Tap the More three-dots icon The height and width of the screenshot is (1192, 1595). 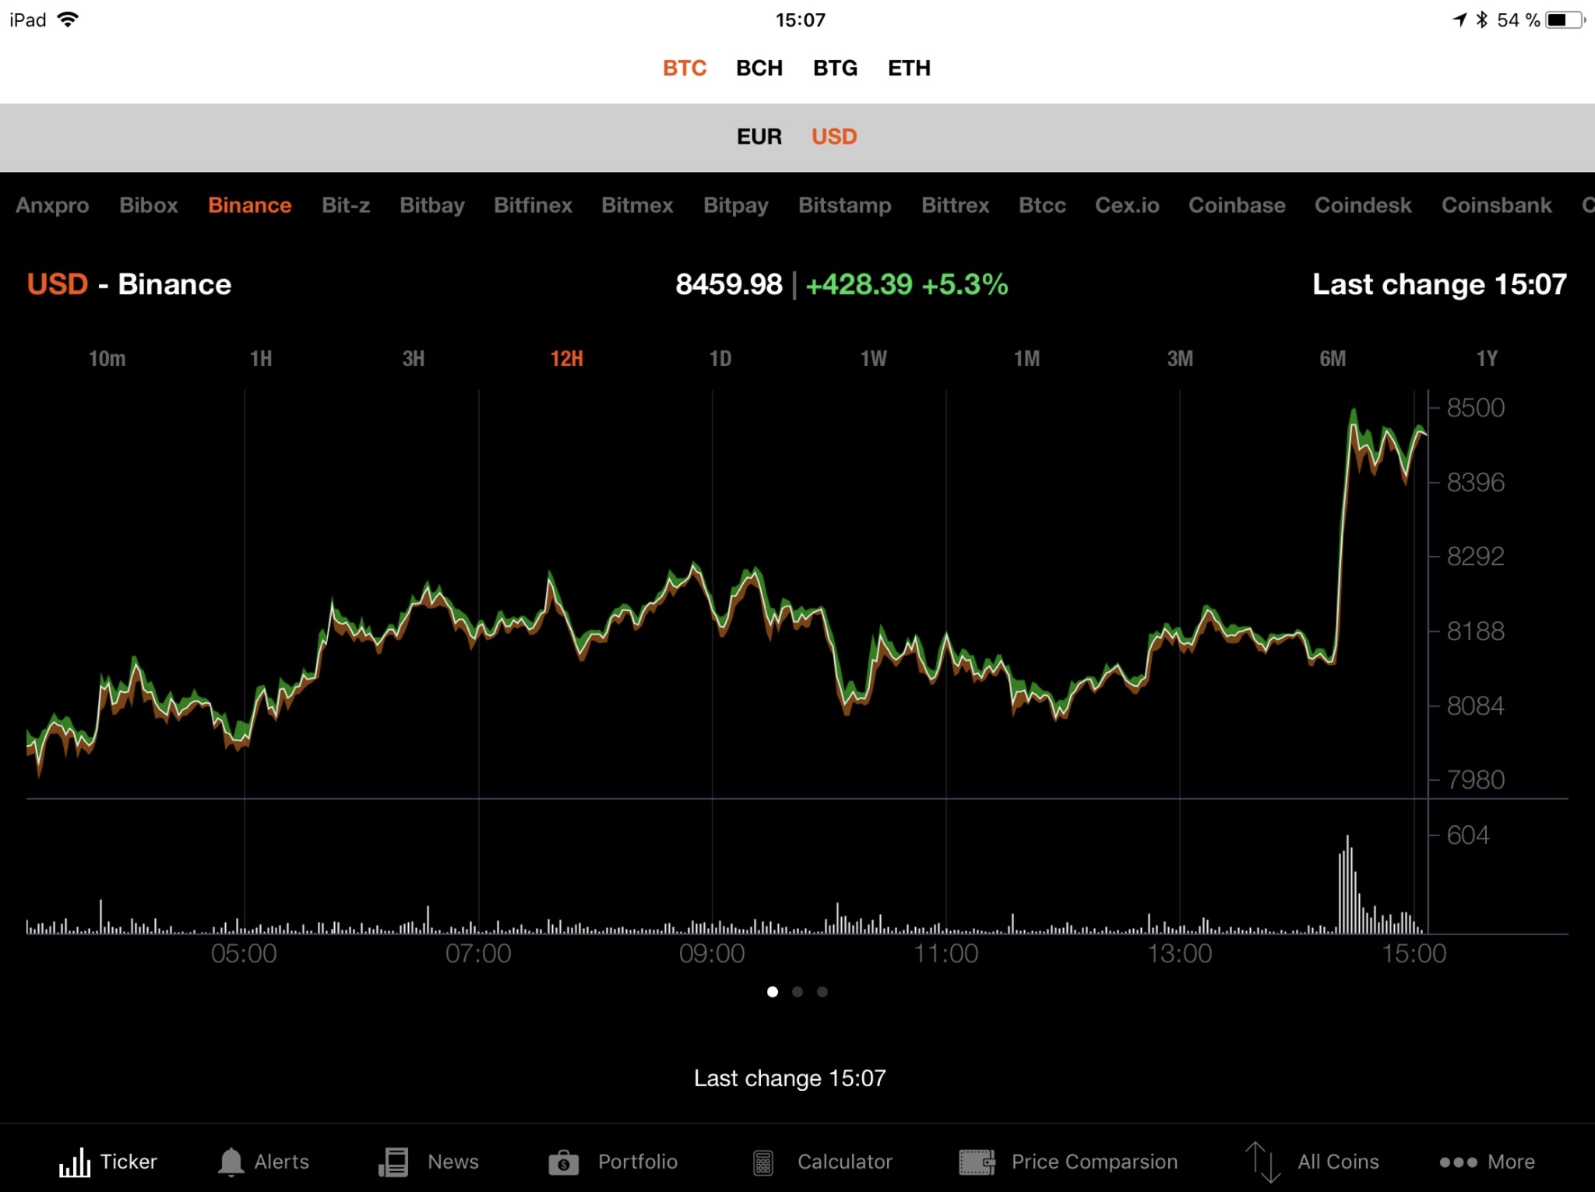tap(1458, 1162)
